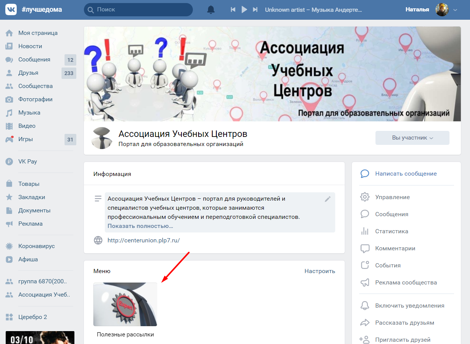Click the community avatar image
The image size is (470, 344).
102,138
